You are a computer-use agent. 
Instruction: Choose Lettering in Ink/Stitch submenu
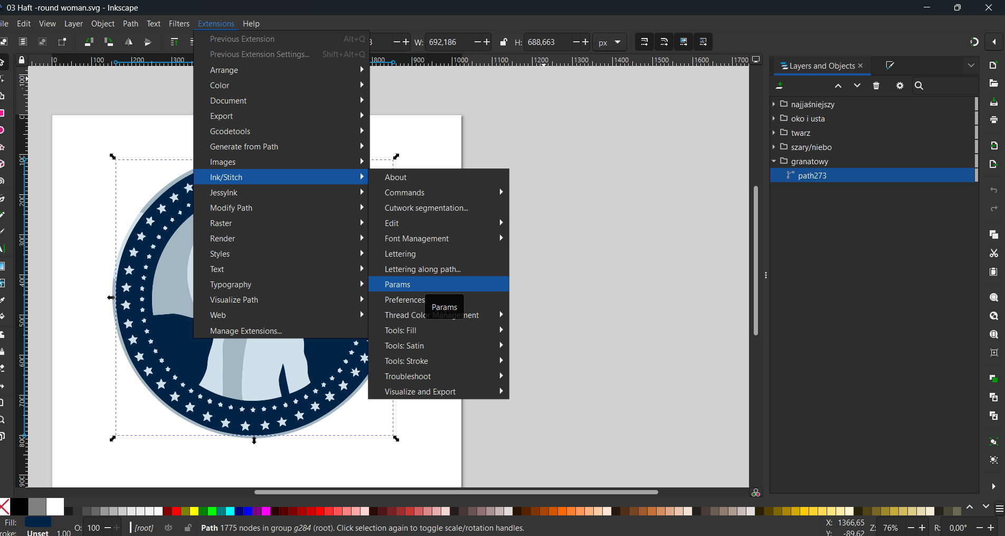tap(439, 253)
